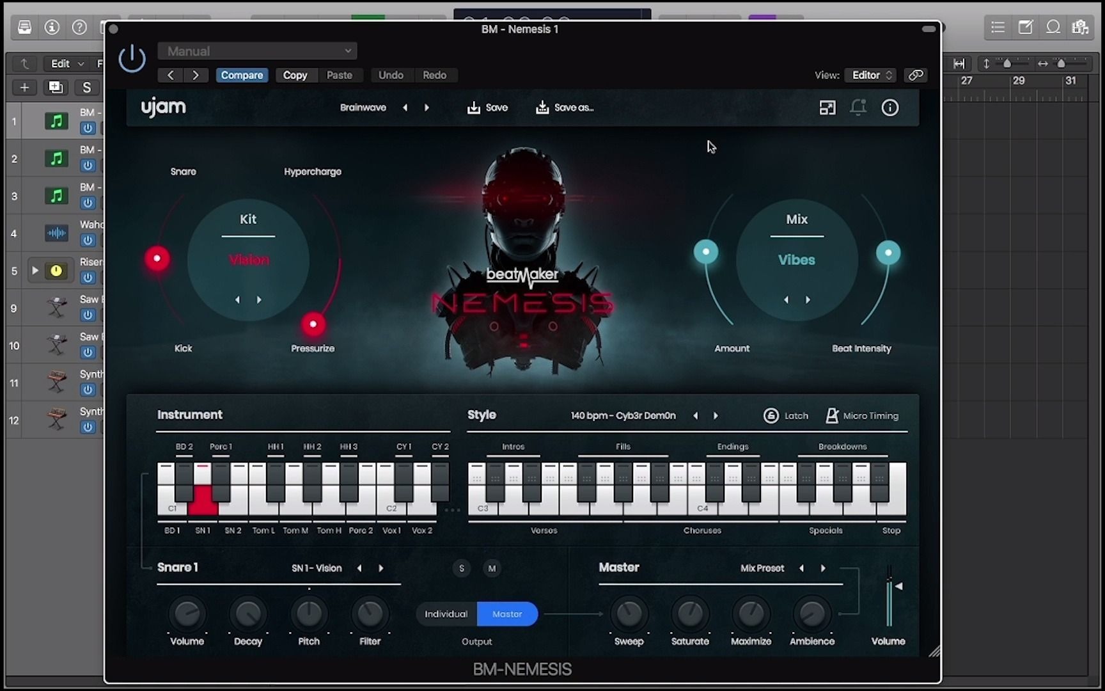Screen dimensions: 1105x691
Task: Click the Undo button
Action: coord(391,75)
